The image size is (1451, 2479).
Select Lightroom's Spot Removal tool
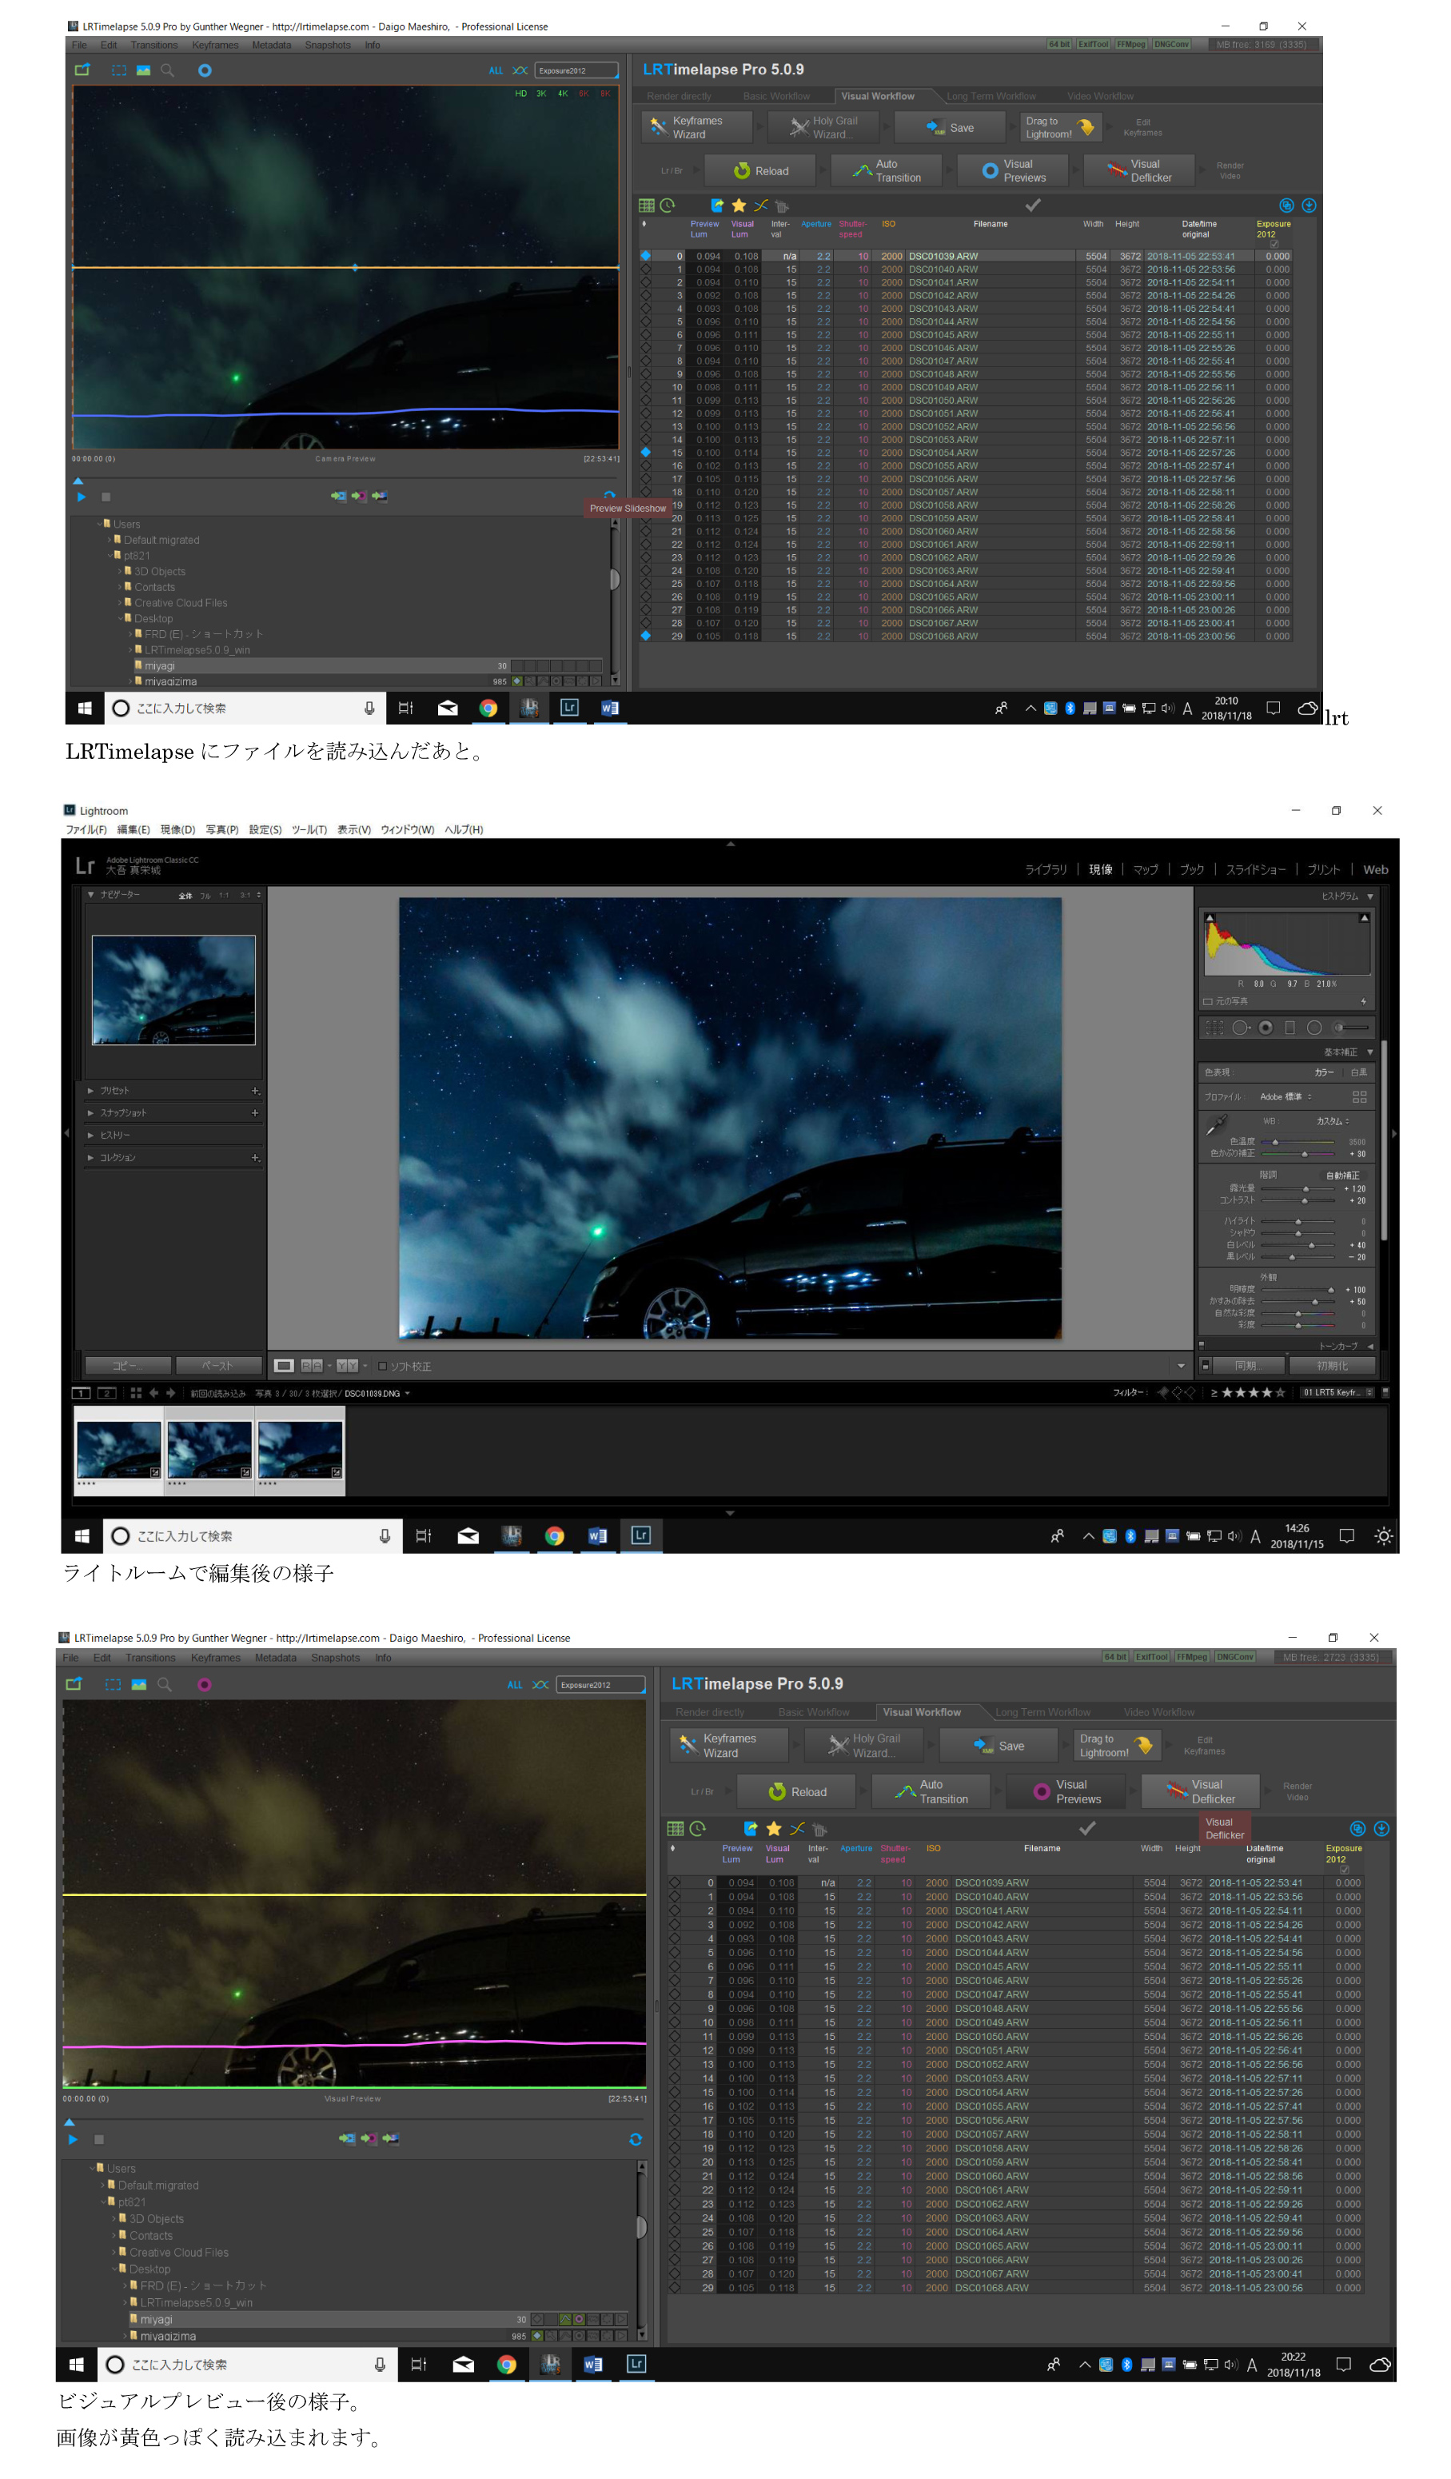point(1242,1027)
